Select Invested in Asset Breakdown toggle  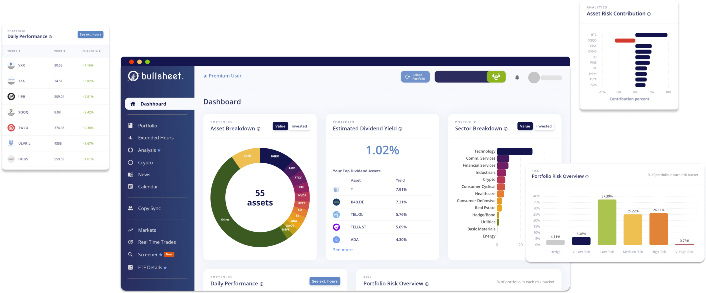point(299,126)
